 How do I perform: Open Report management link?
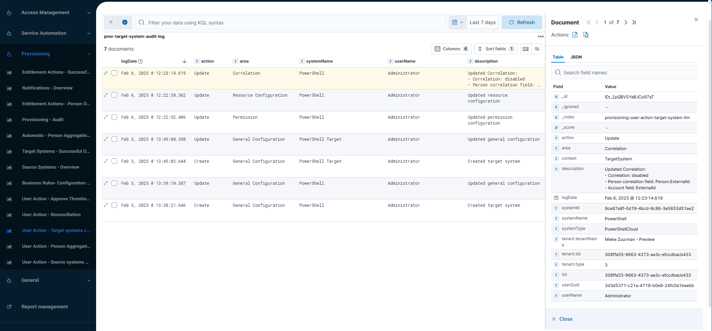click(x=44, y=307)
